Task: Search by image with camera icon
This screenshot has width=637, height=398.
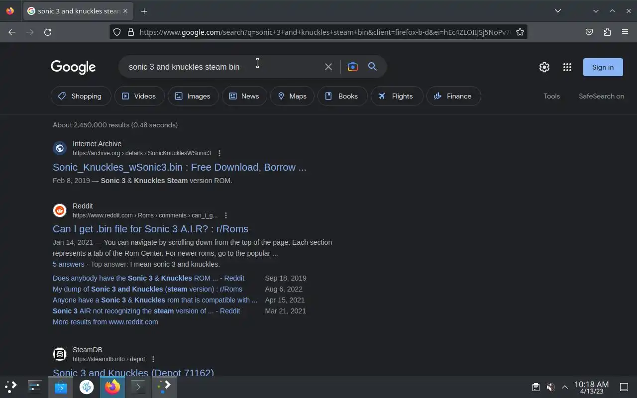Action: (352, 67)
